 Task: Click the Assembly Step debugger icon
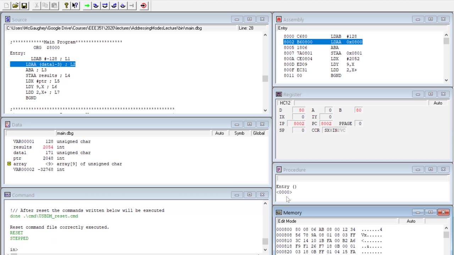pos(123,6)
